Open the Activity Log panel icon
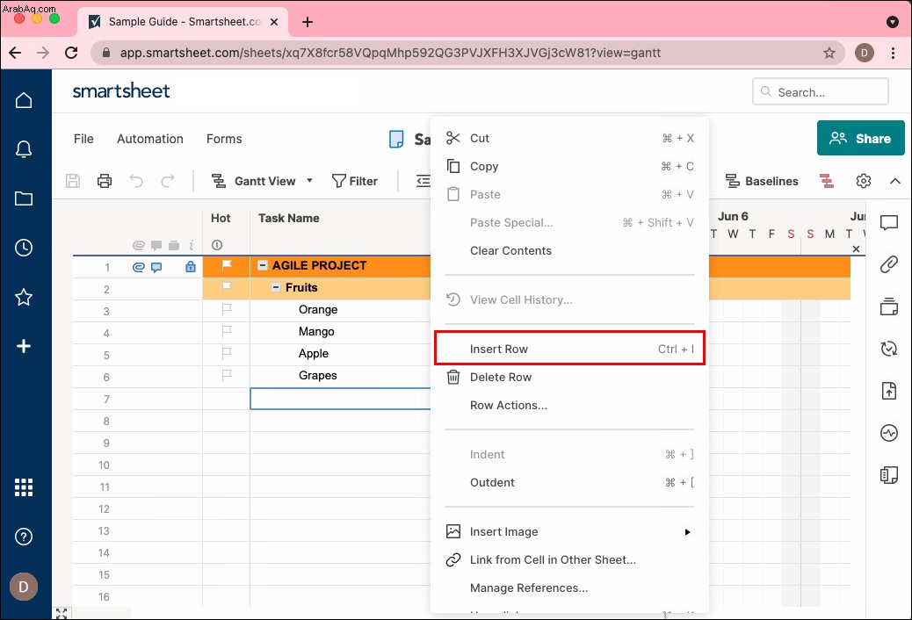Viewport: 912px width, 620px height. tap(889, 433)
